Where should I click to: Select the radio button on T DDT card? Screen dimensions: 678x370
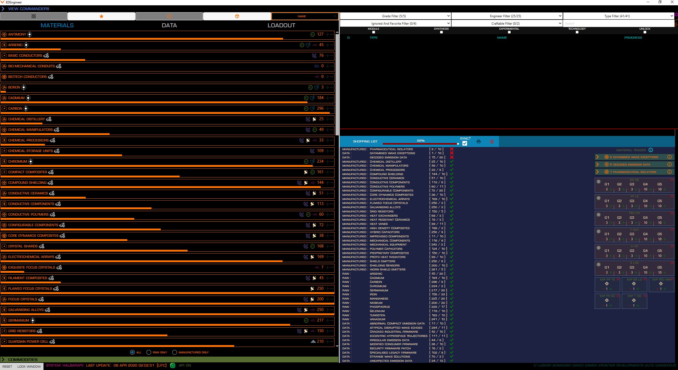pyautogui.click(x=599, y=231)
